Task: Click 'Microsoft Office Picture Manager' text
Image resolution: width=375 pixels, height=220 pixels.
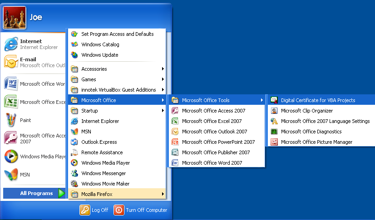Action: (x=316, y=142)
